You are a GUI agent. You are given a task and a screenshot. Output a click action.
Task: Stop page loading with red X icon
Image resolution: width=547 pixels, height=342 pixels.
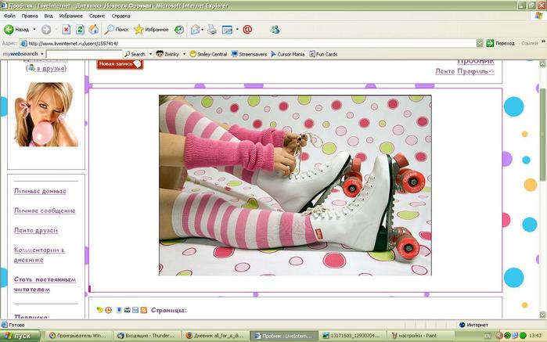point(67,30)
